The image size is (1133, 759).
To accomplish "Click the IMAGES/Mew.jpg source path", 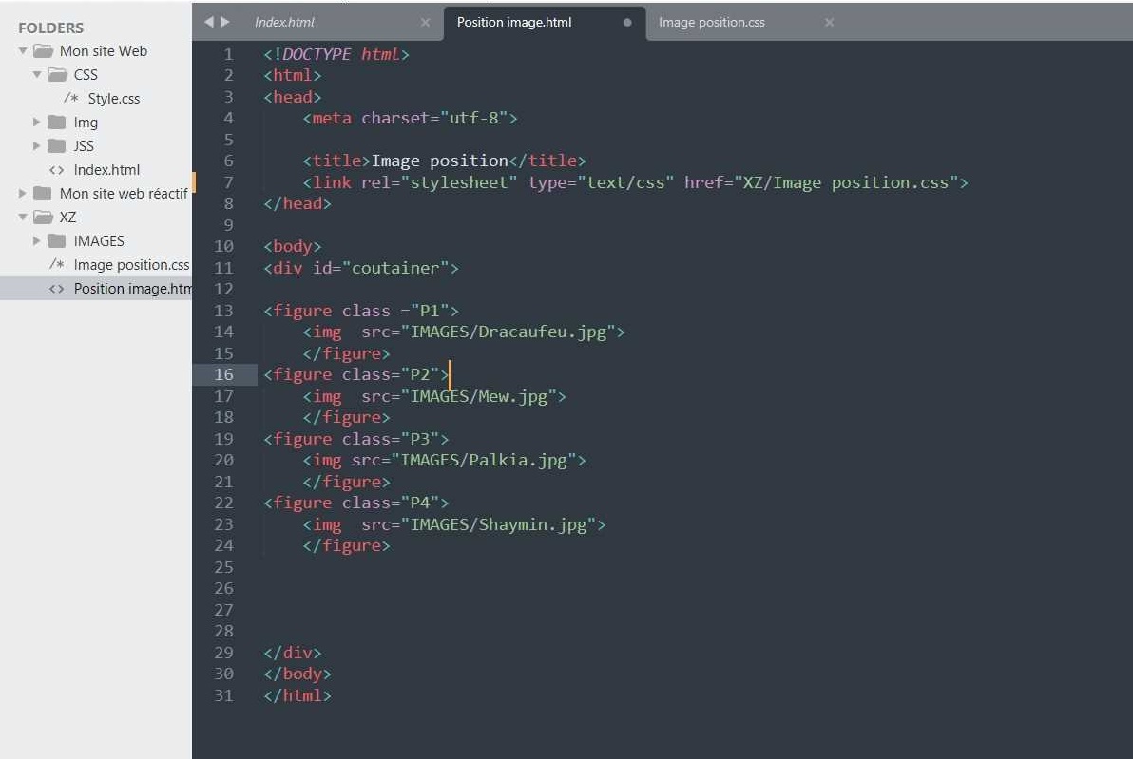I will tap(478, 396).
